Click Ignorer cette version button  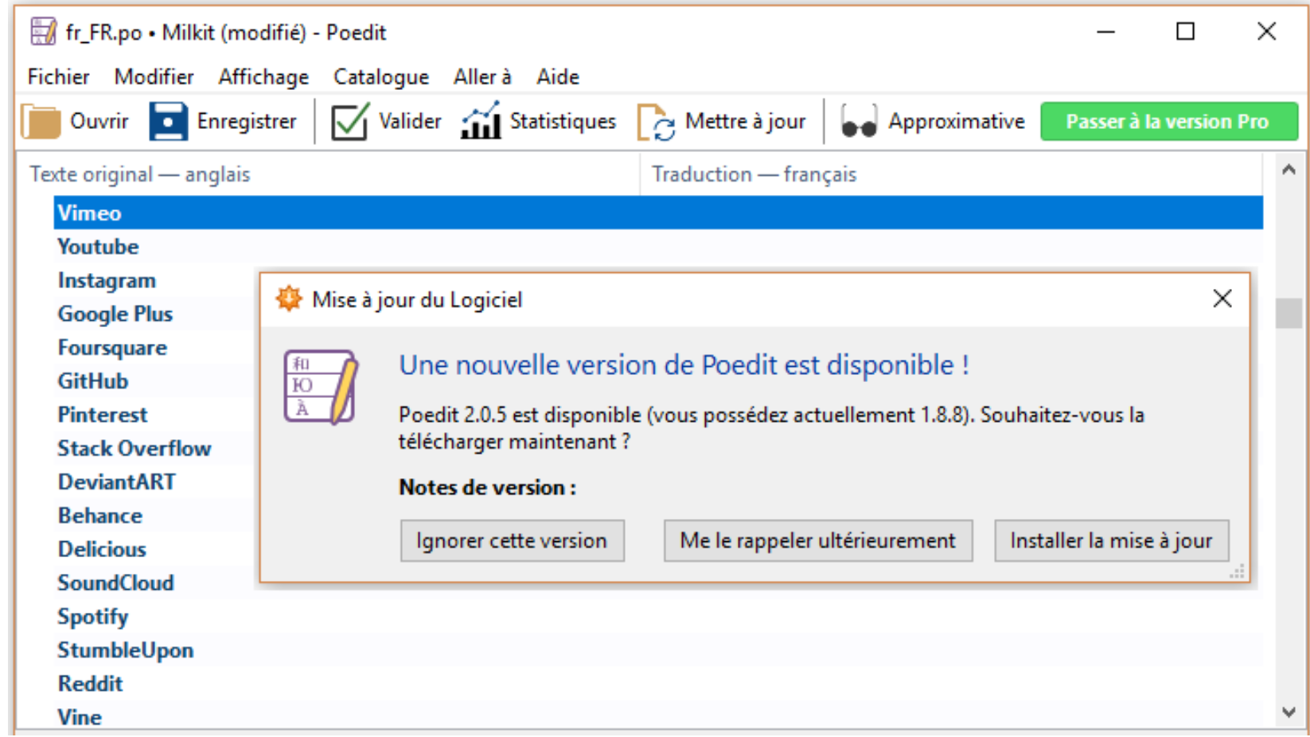[512, 541]
